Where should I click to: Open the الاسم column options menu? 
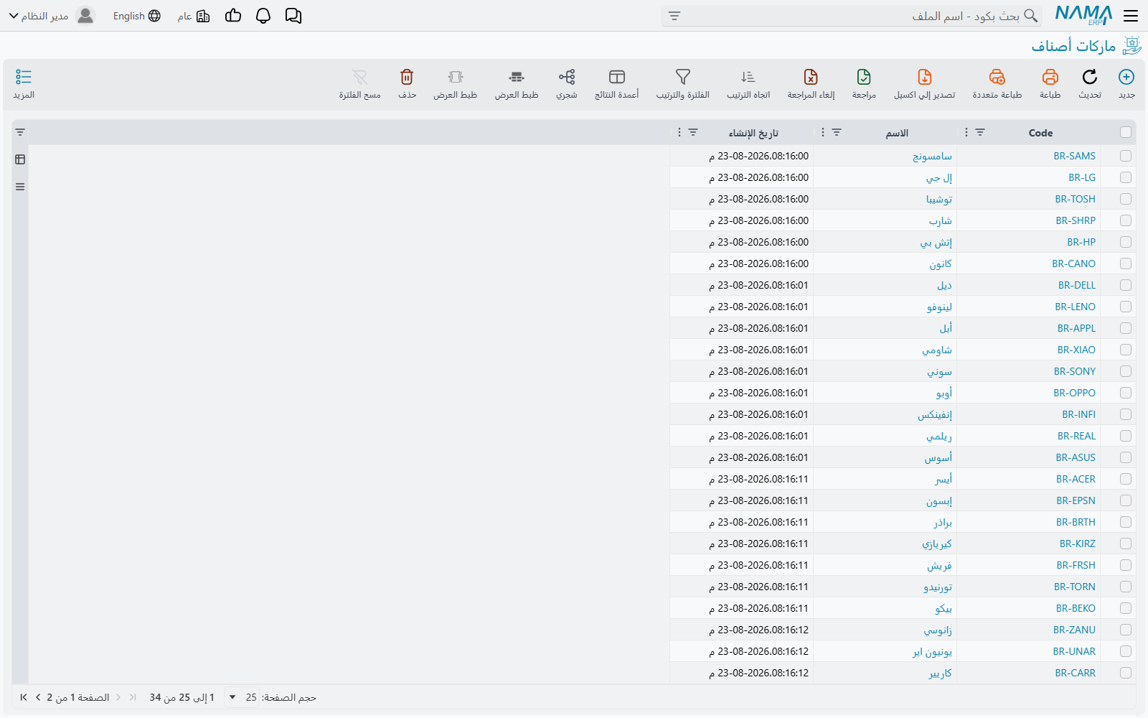coord(823,132)
